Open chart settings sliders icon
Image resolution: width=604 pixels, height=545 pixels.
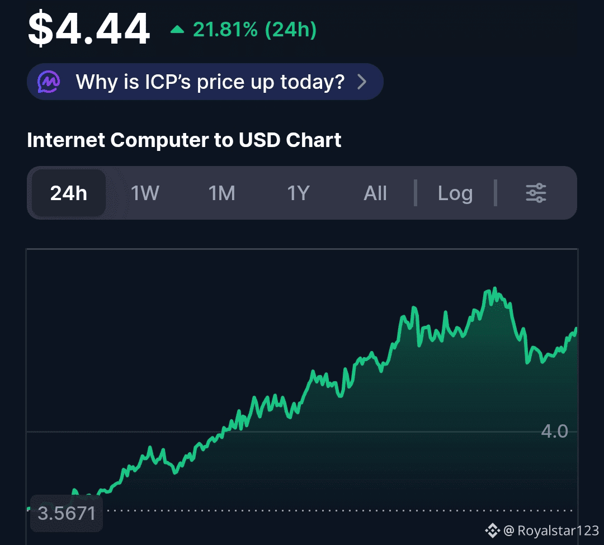536,193
